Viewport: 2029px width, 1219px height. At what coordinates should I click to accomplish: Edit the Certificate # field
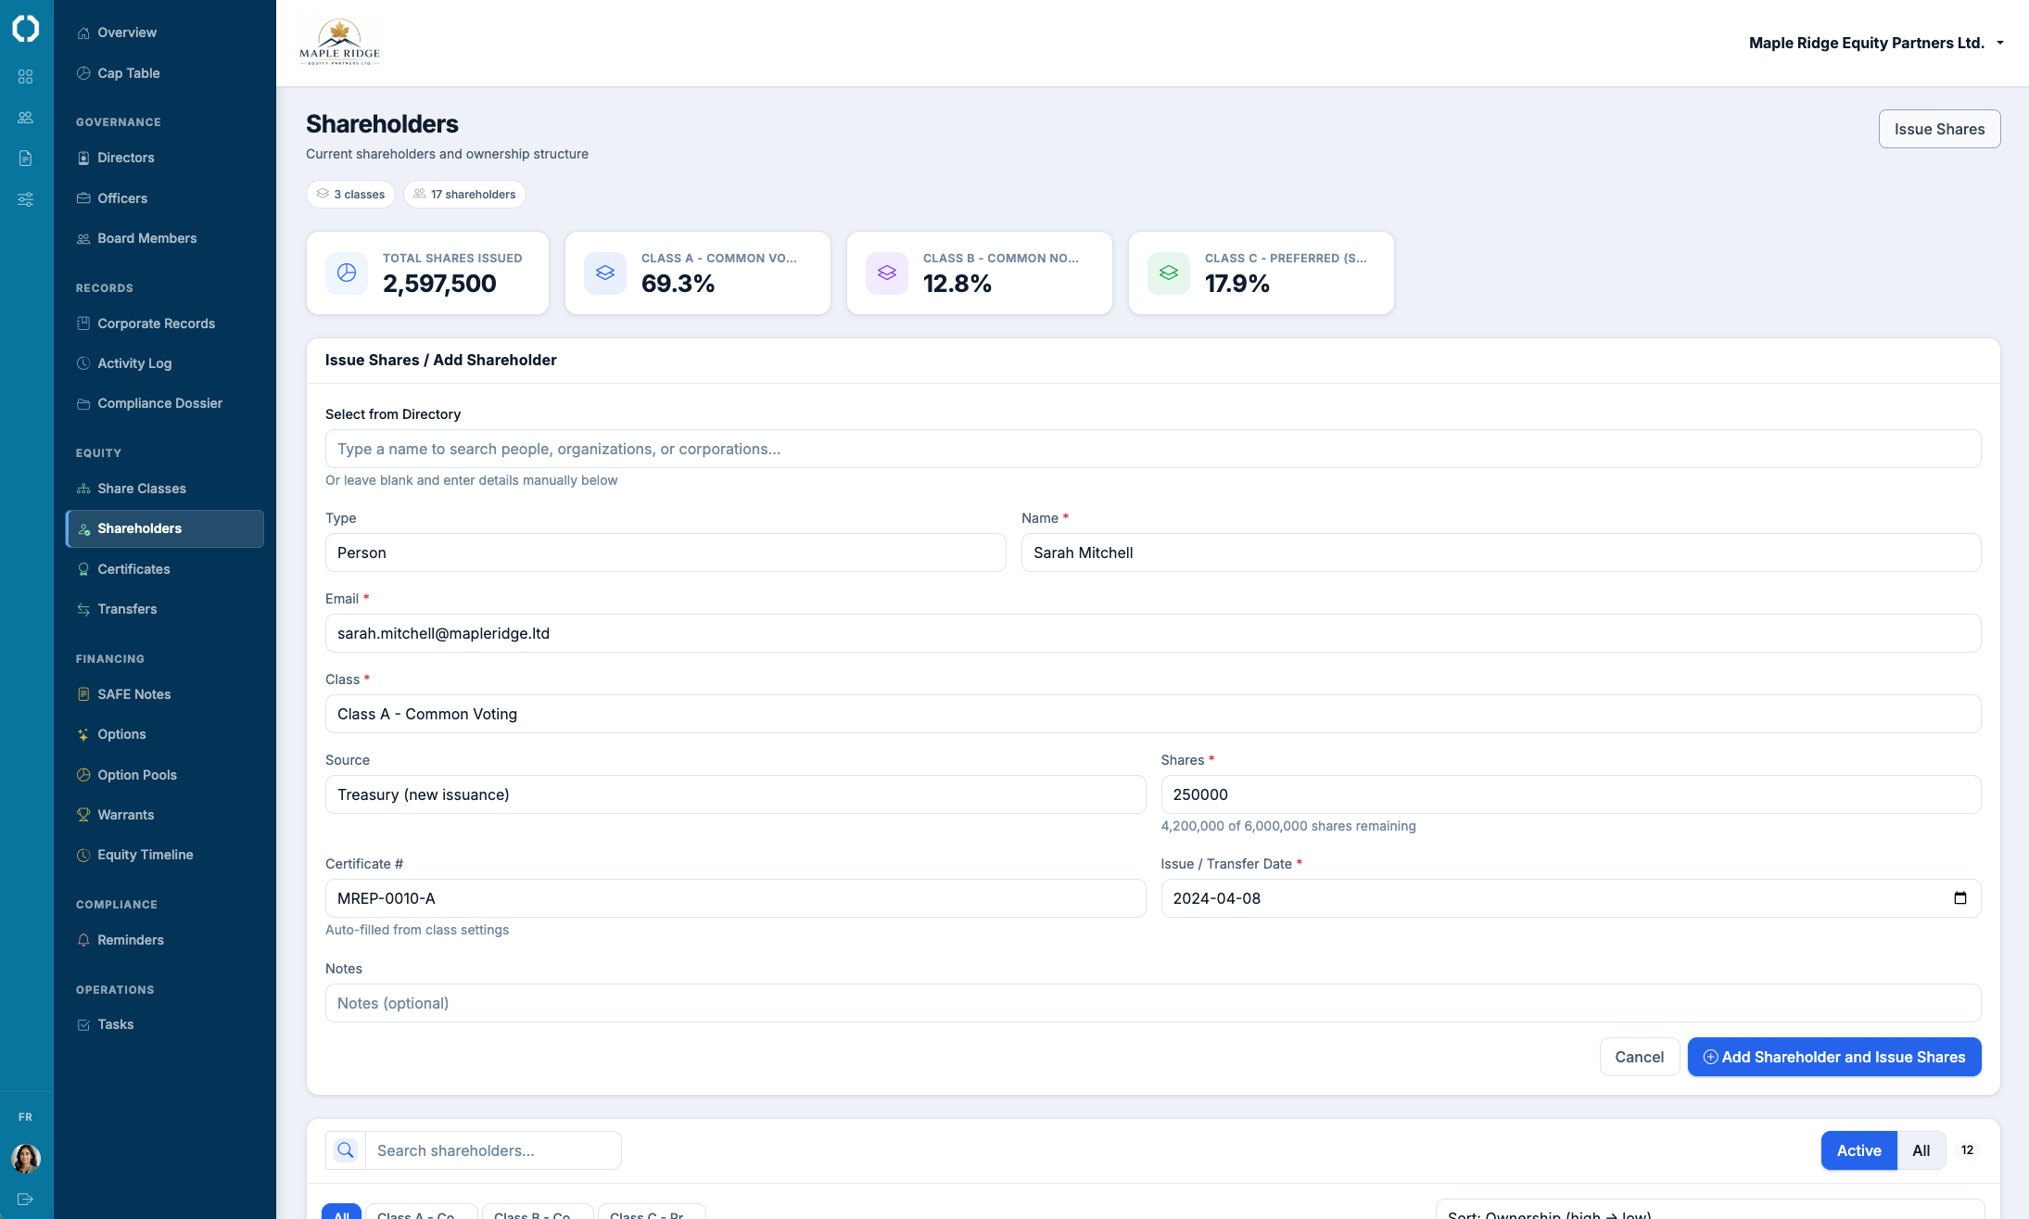(x=736, y=898)
